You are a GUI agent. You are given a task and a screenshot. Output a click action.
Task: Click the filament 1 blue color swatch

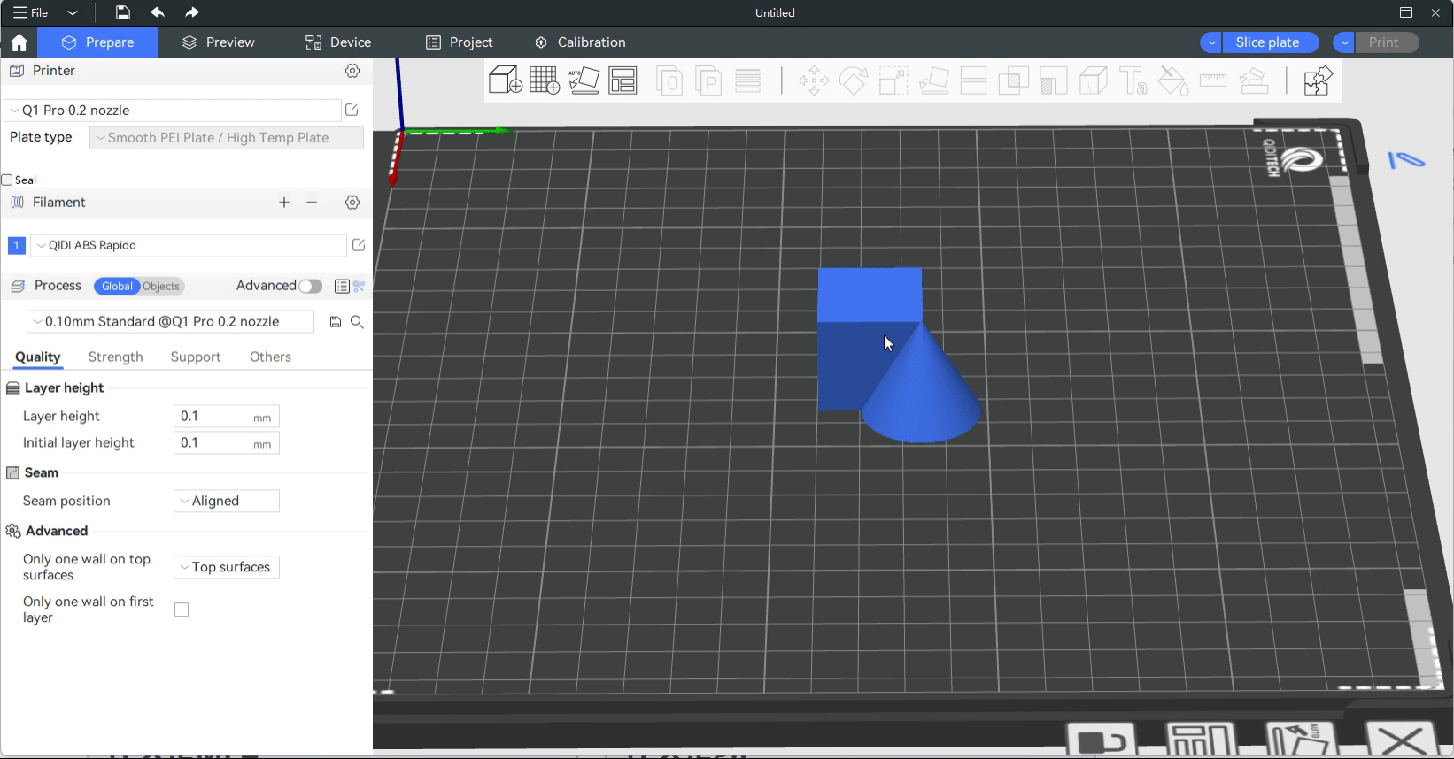[16, 246]
